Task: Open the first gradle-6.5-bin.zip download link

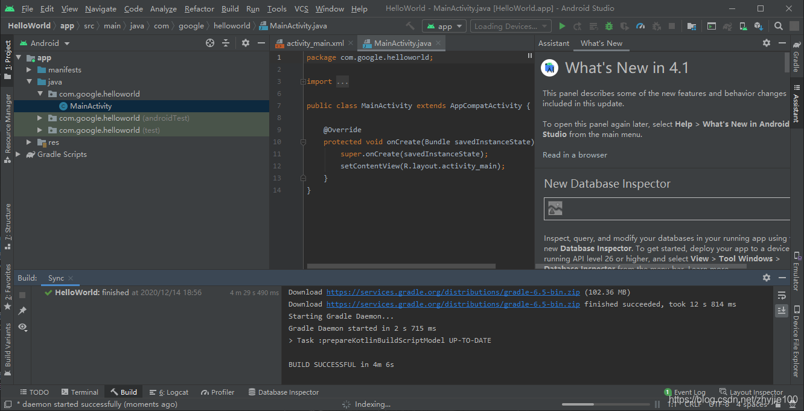Action: pos(453,292)
